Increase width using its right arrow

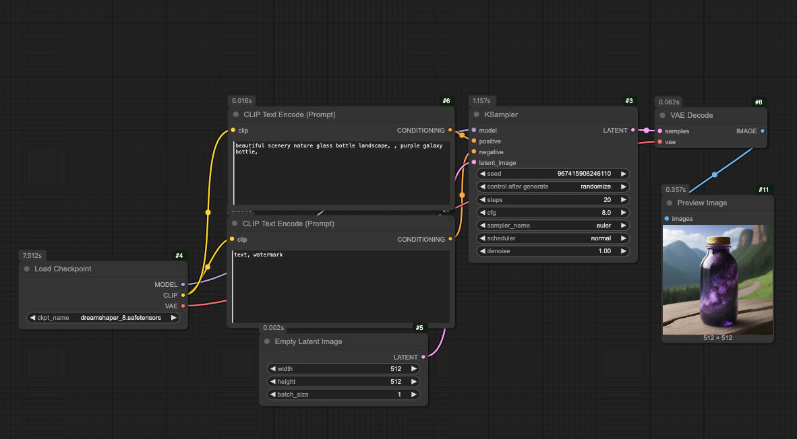[414, 369]
